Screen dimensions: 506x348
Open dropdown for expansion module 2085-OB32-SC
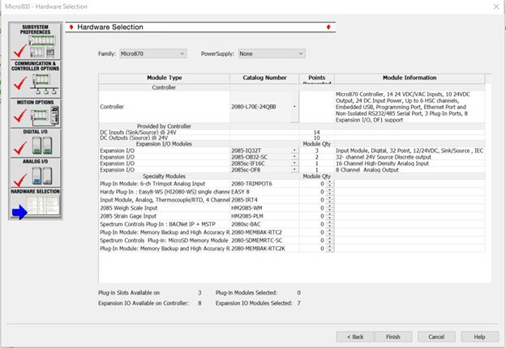tap(294, 157)
